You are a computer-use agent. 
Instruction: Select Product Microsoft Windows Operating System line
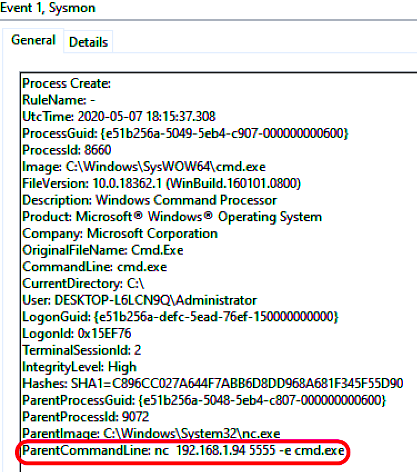[x=172, y=217]
